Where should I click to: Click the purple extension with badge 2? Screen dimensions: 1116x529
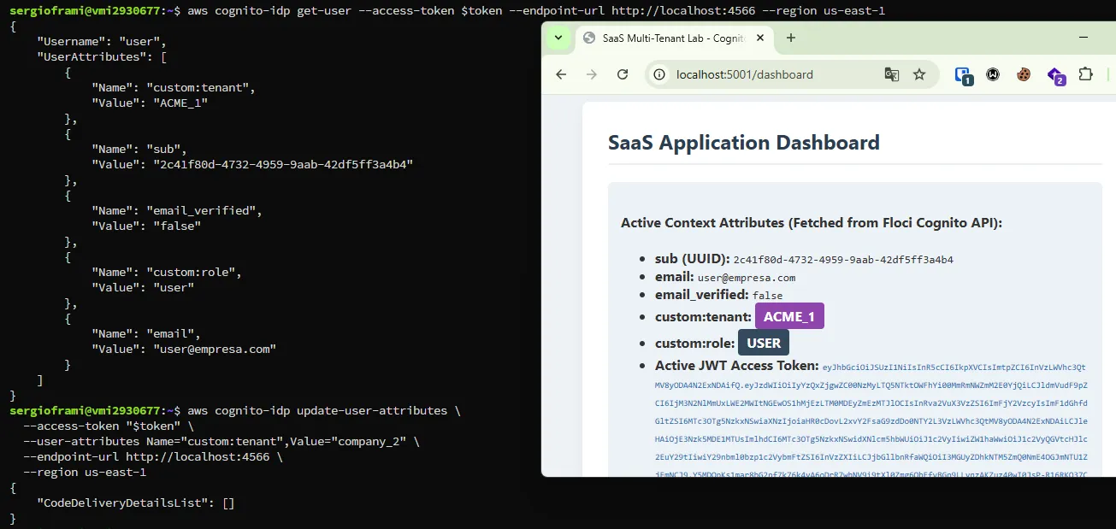coord(1055,75)
